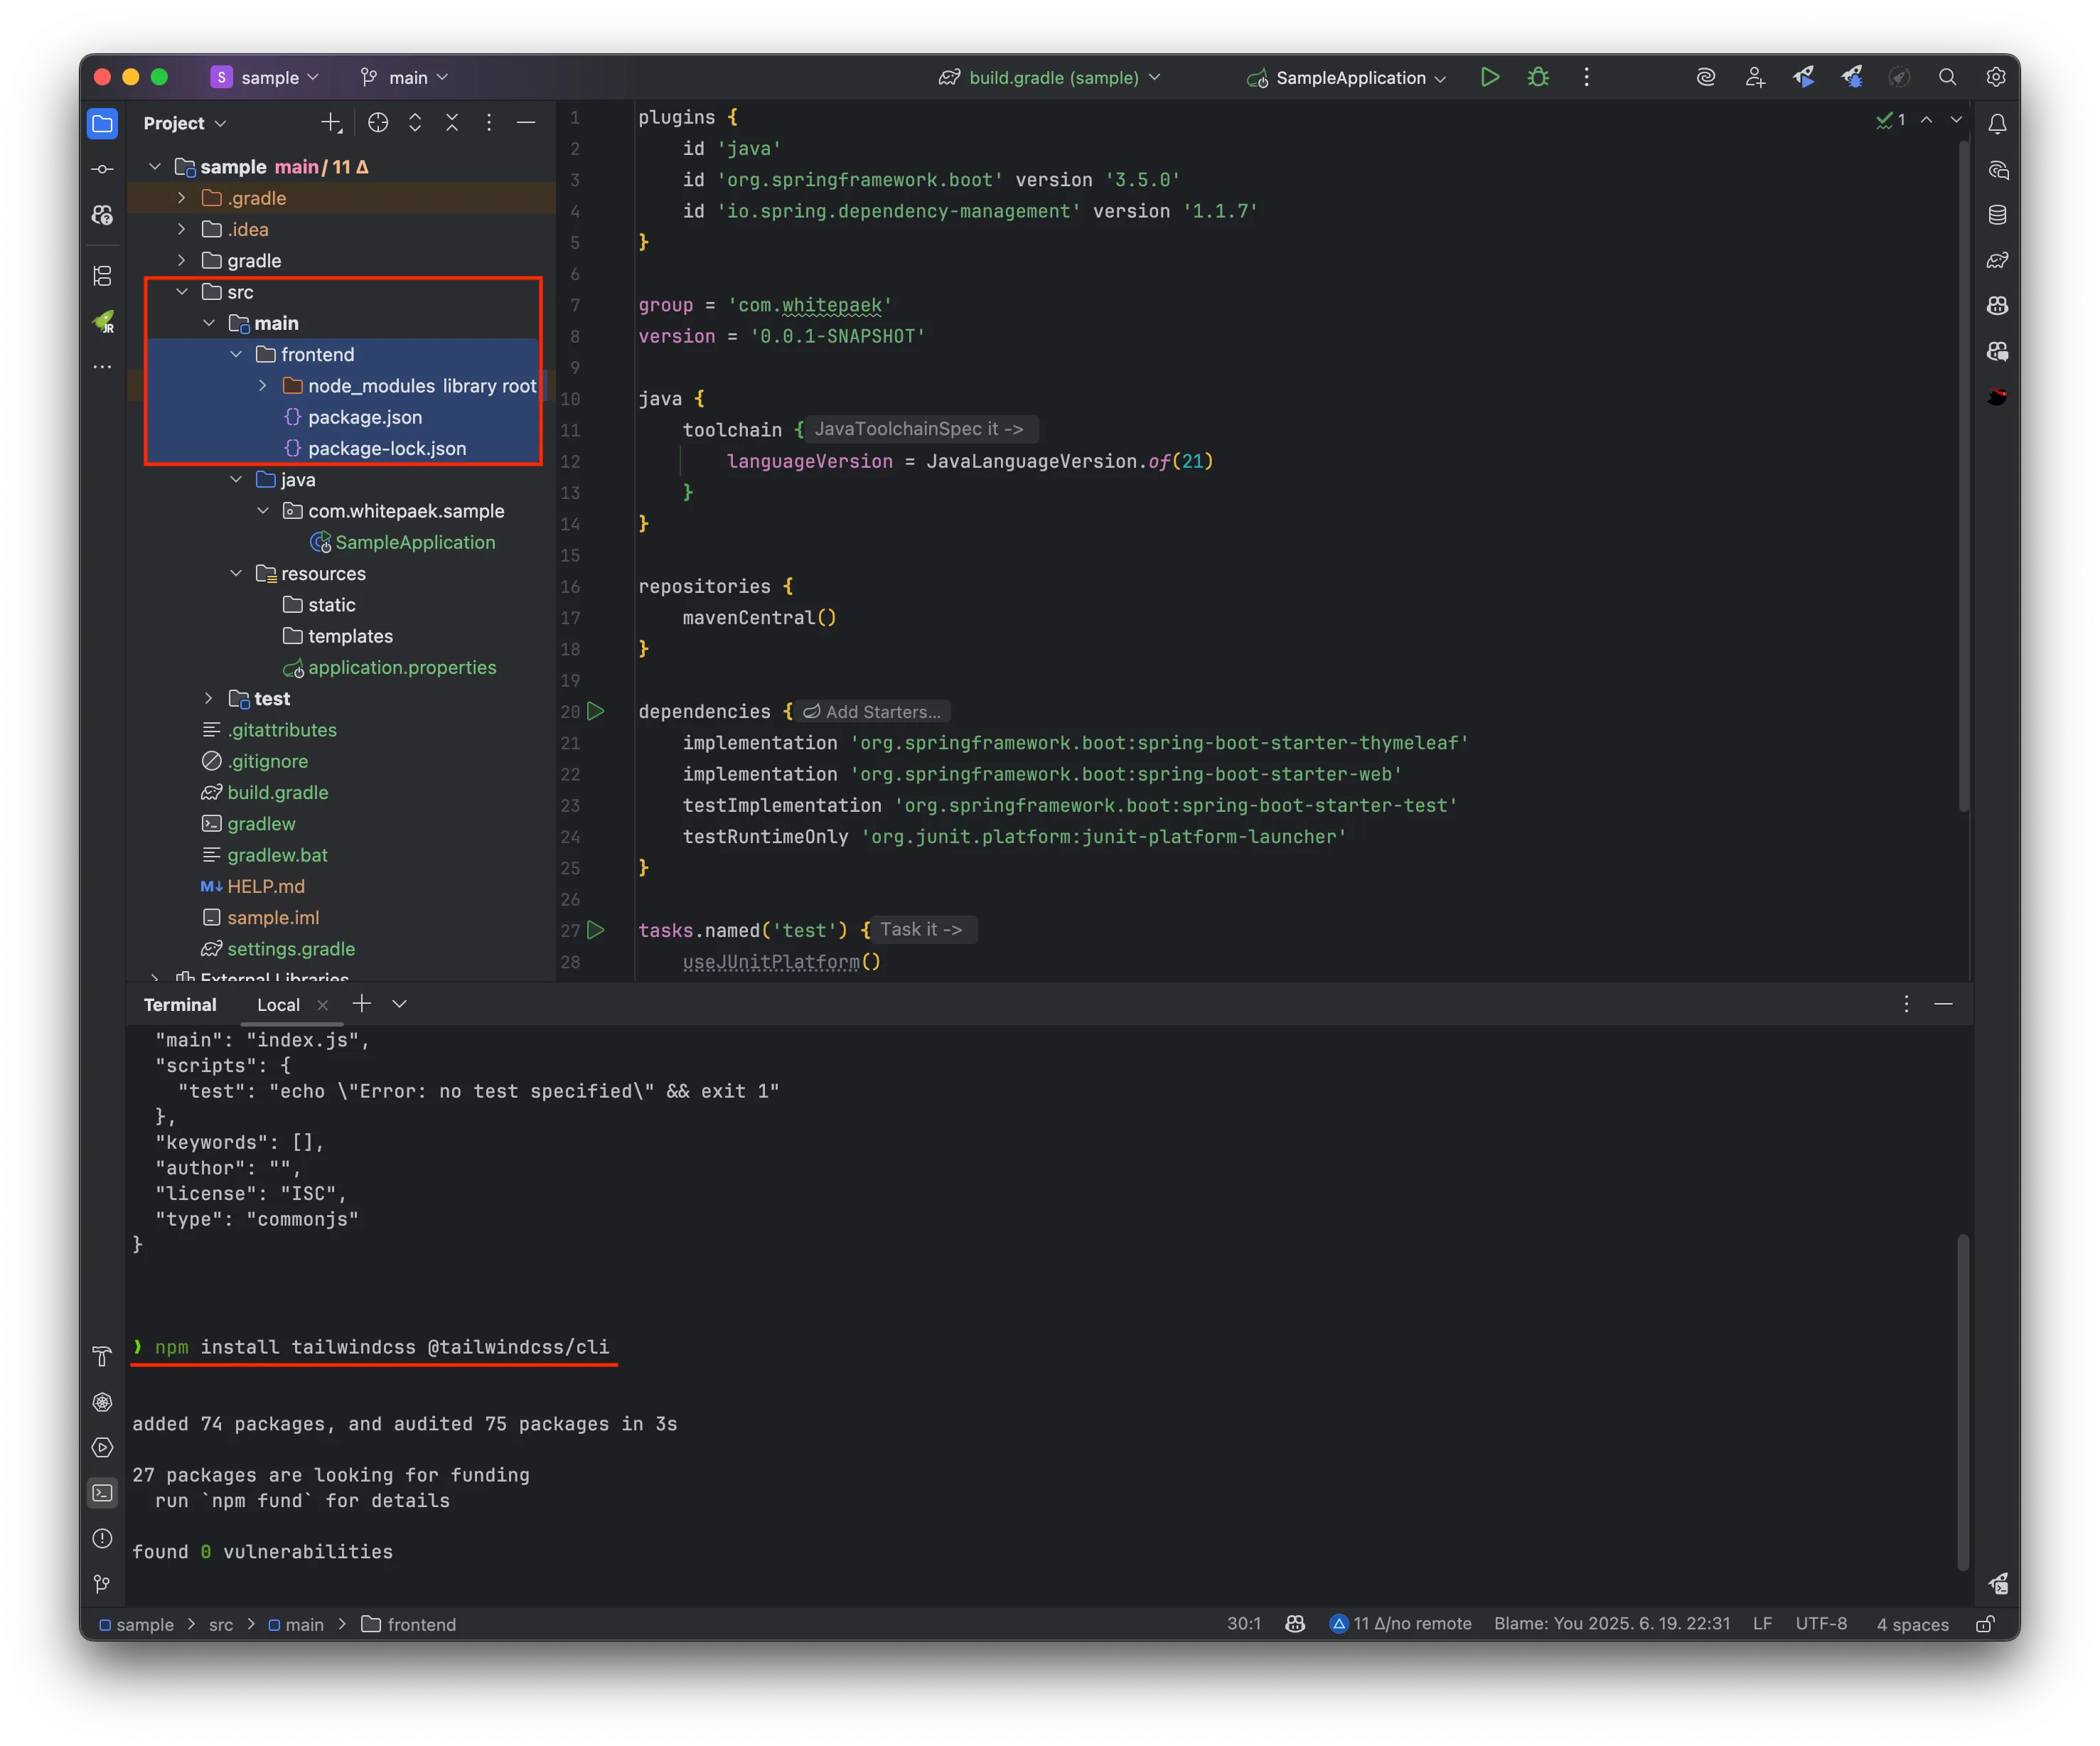
Task: Open the Services tool window icon
Action: point(102,1447)
